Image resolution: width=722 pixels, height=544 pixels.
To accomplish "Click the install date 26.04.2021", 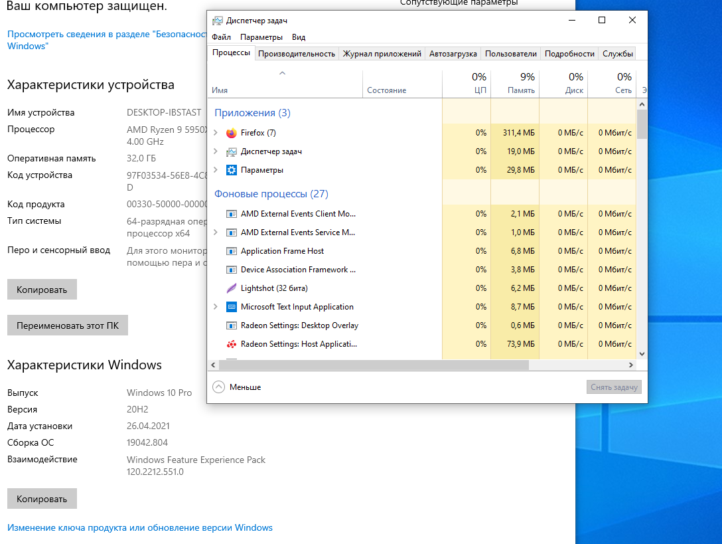I will 148,426.
